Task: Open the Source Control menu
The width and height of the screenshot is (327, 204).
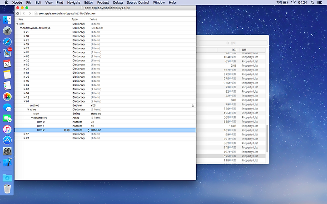Action: point(138,3)
